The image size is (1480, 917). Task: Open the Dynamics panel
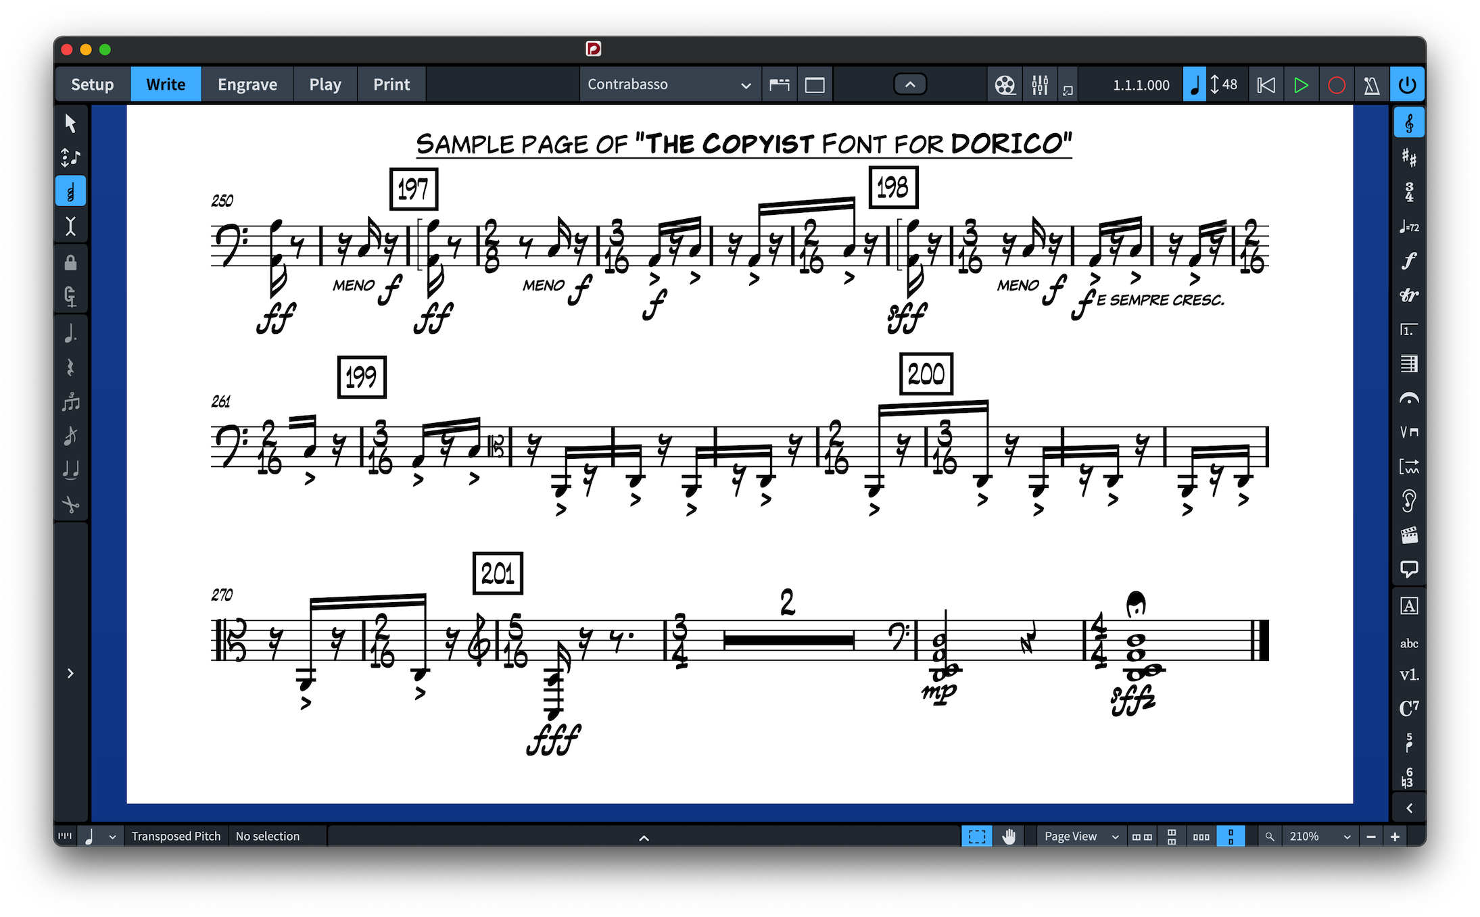(1409, 261)
